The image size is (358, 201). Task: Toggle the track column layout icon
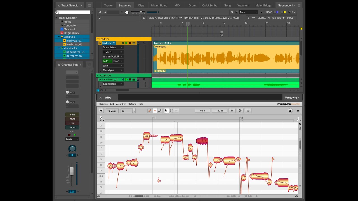pos(98,90)
